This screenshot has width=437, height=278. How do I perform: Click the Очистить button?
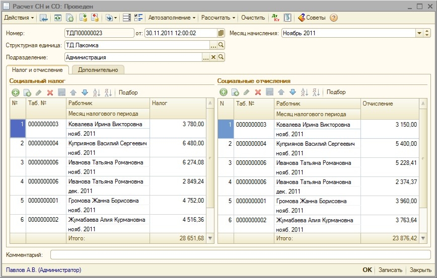(253, 18)
